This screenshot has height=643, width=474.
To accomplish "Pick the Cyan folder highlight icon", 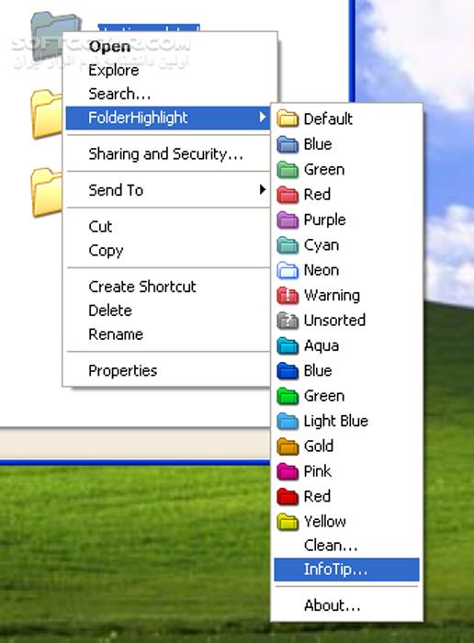I will (288, 245).
